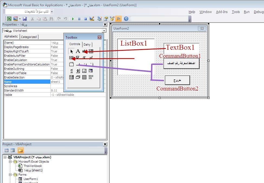Open the Run menu

[x=247, y=12]
